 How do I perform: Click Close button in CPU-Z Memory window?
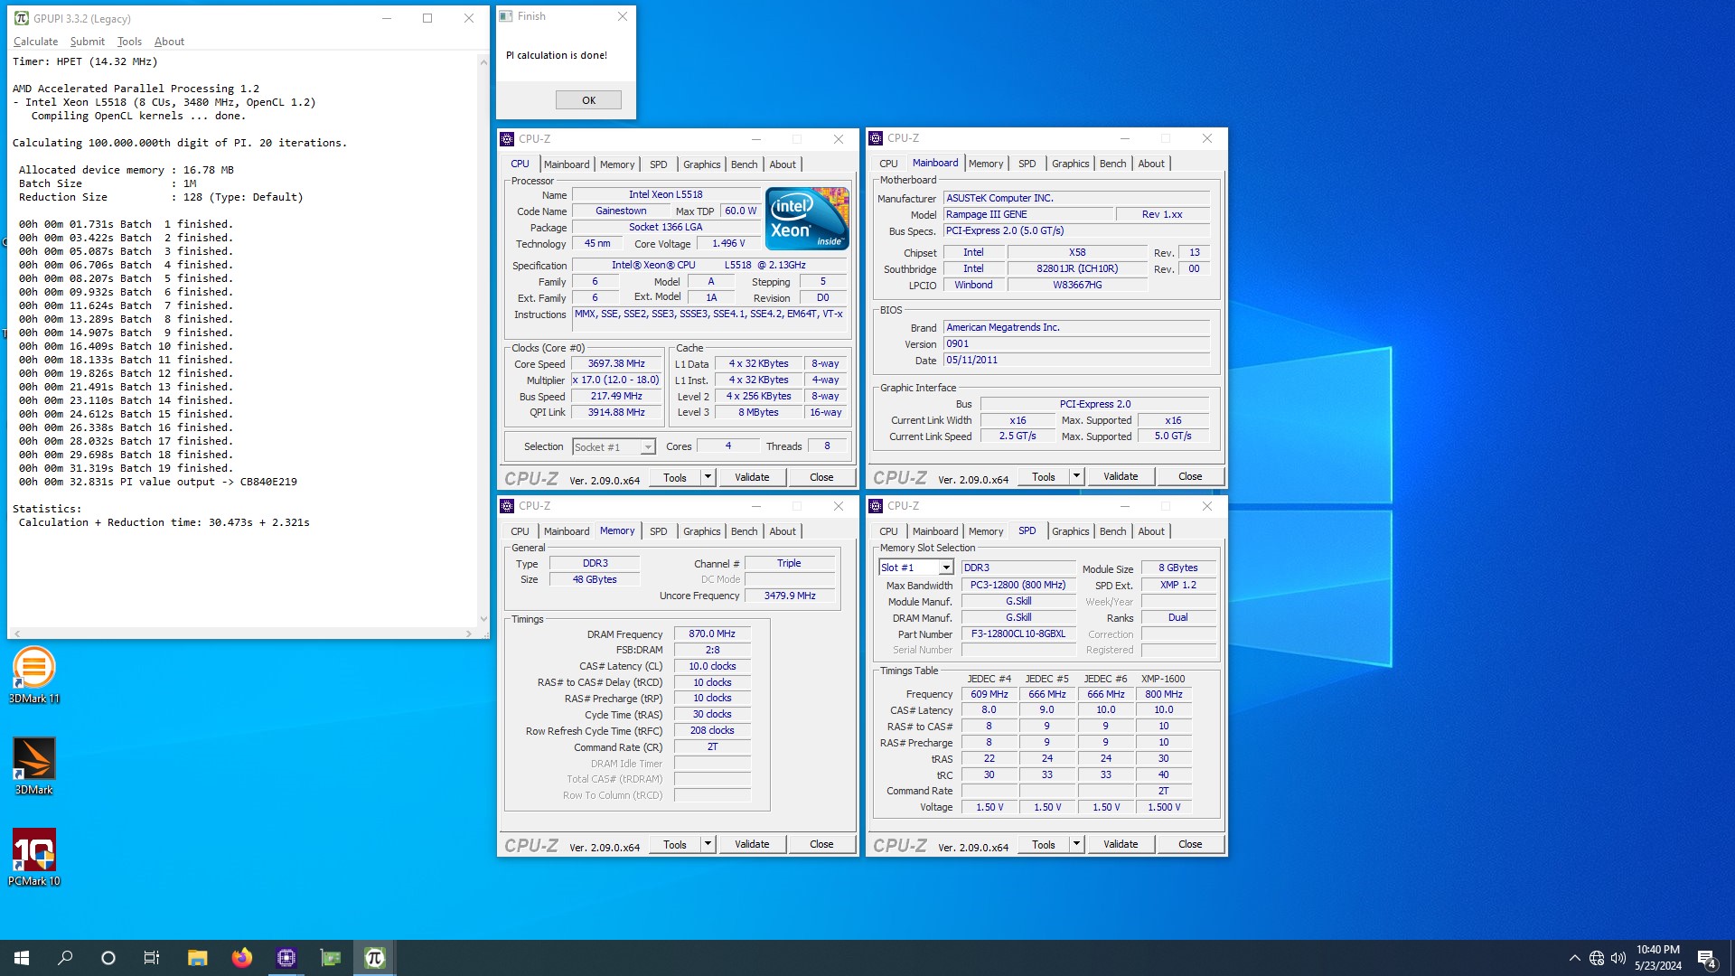[821, 844]
